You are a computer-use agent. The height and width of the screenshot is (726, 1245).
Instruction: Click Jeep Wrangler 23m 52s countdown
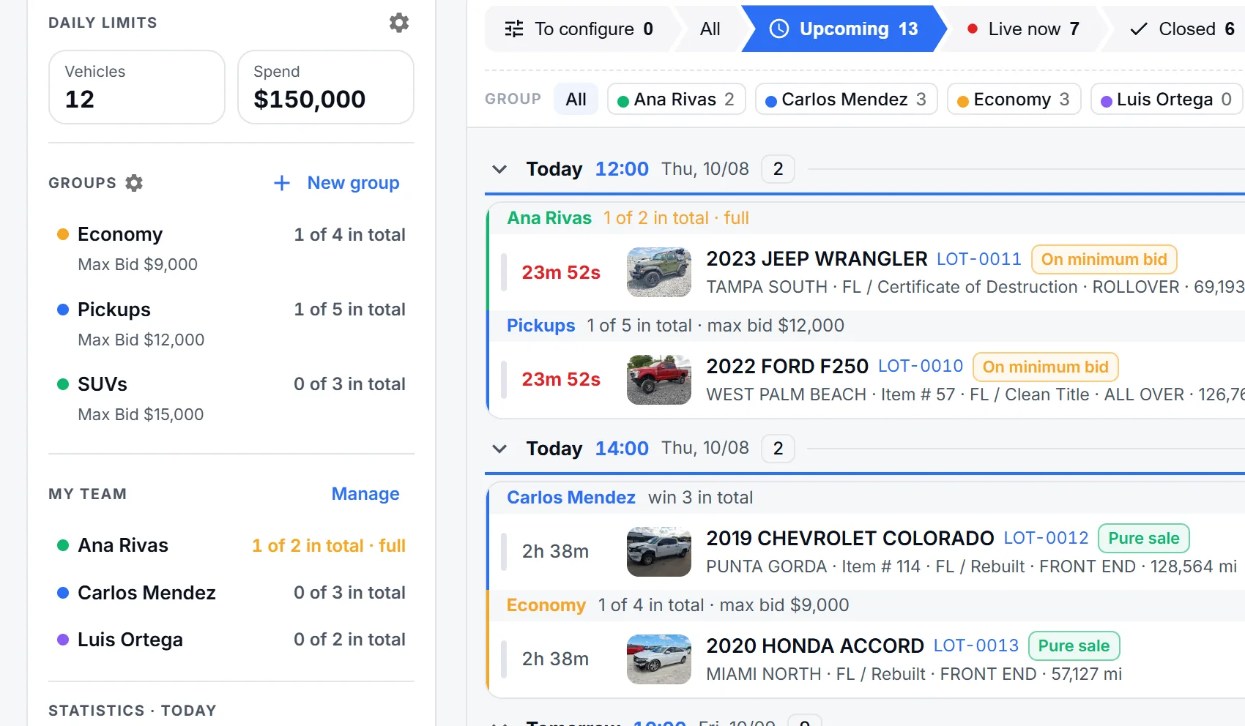tap(561, 272)
